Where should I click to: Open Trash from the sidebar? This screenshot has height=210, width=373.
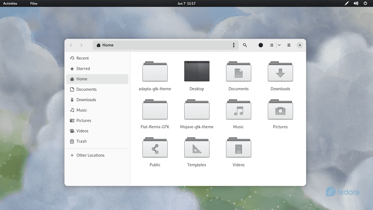pos(81,141)
